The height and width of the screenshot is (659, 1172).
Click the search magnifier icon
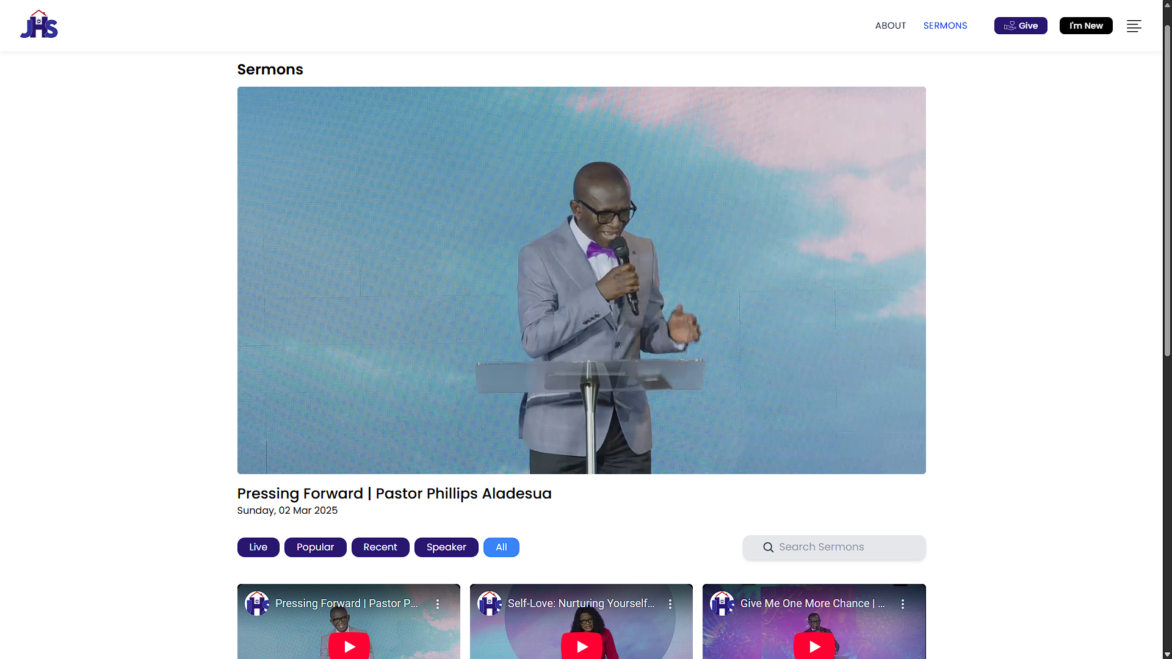point(769,547)
